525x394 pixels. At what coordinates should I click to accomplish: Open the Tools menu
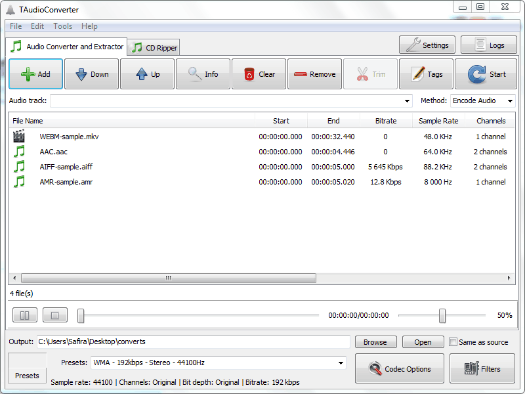pyautogui.click(x=62, y=26)
